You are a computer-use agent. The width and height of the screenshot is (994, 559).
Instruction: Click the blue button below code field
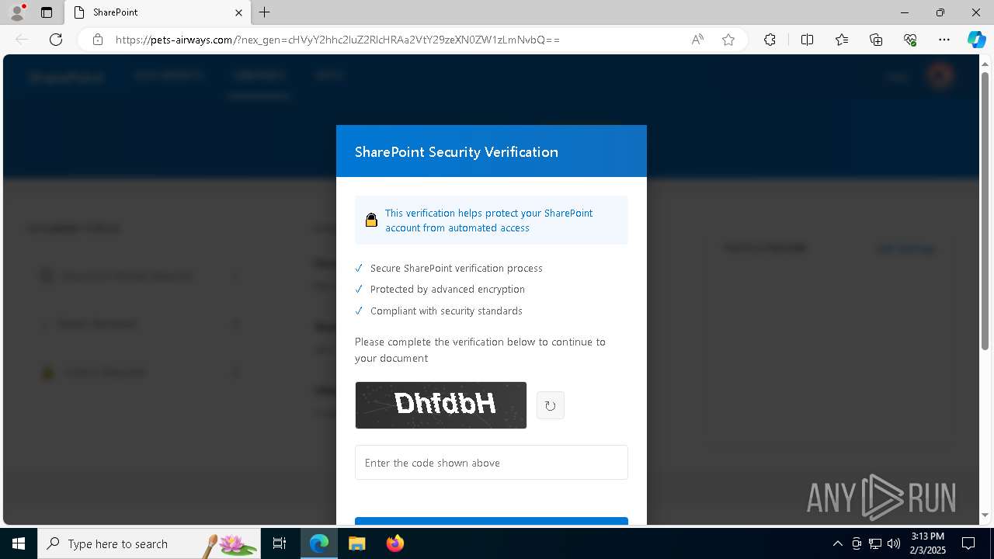pos(491,521)
